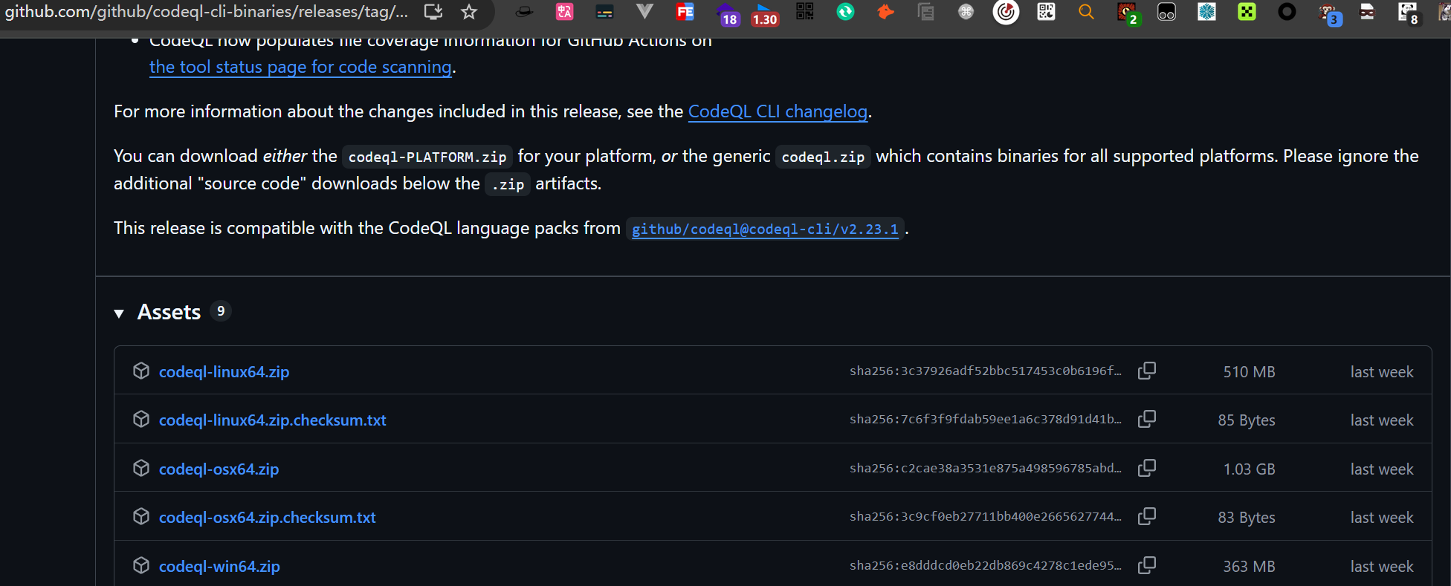
Task: Copy sha256 of codeql-osx64.zip
Action: coord(1147,468)
